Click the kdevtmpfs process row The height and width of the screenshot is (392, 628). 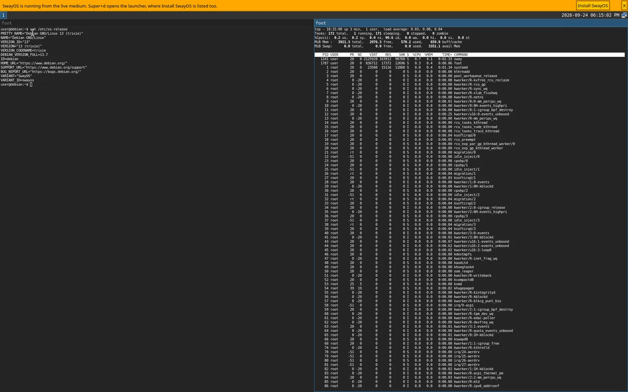[469, 254]
